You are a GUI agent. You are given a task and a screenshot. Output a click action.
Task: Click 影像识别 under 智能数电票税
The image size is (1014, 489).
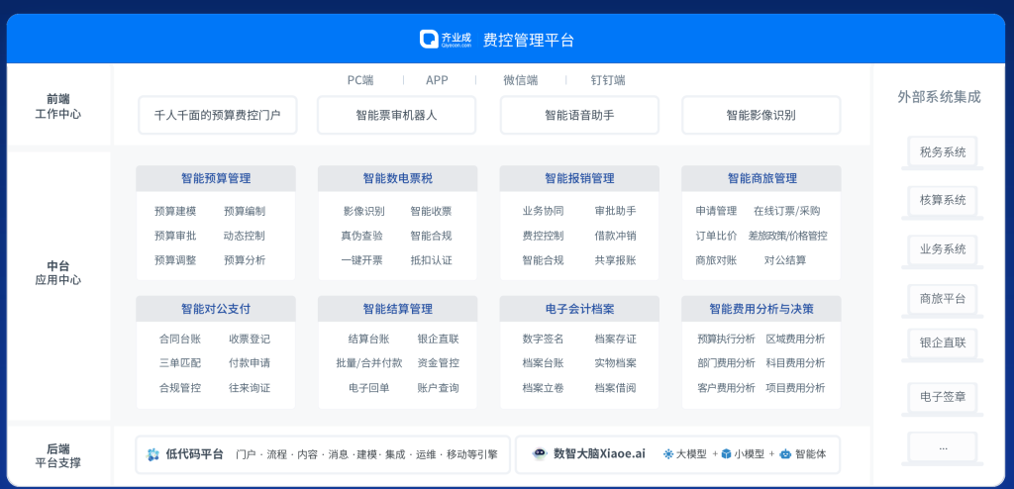[x=363, y=211]
